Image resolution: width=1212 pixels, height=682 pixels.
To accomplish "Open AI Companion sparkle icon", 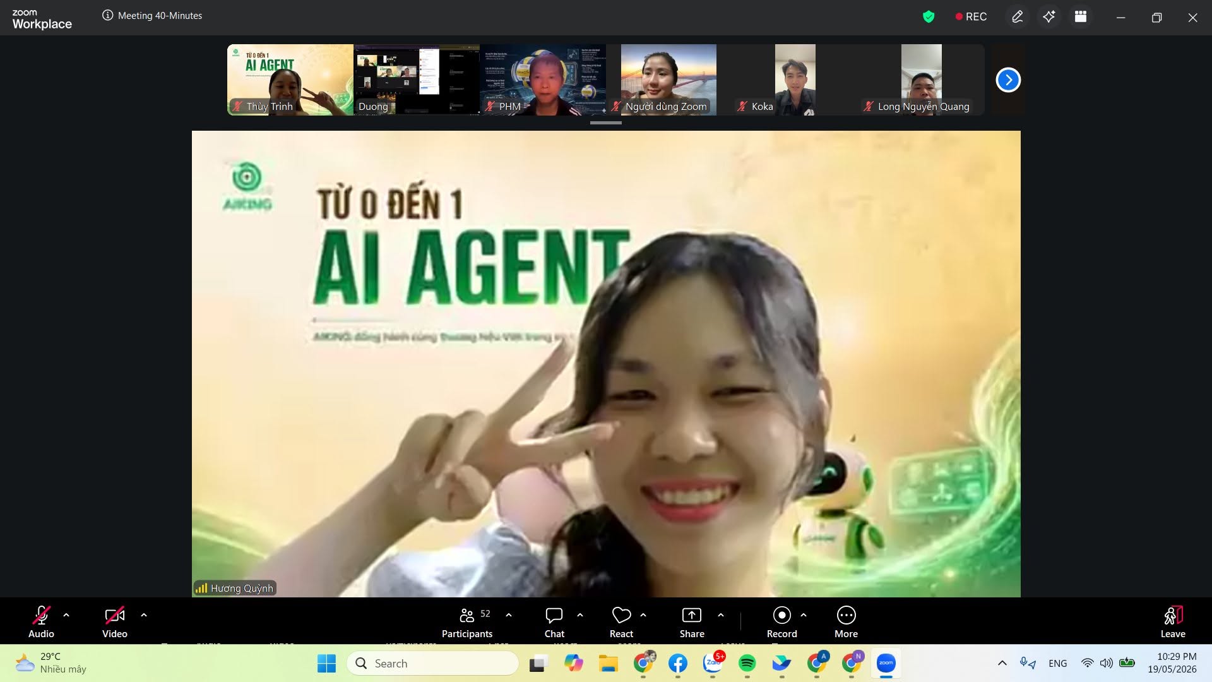I will tap(1049, 17).
